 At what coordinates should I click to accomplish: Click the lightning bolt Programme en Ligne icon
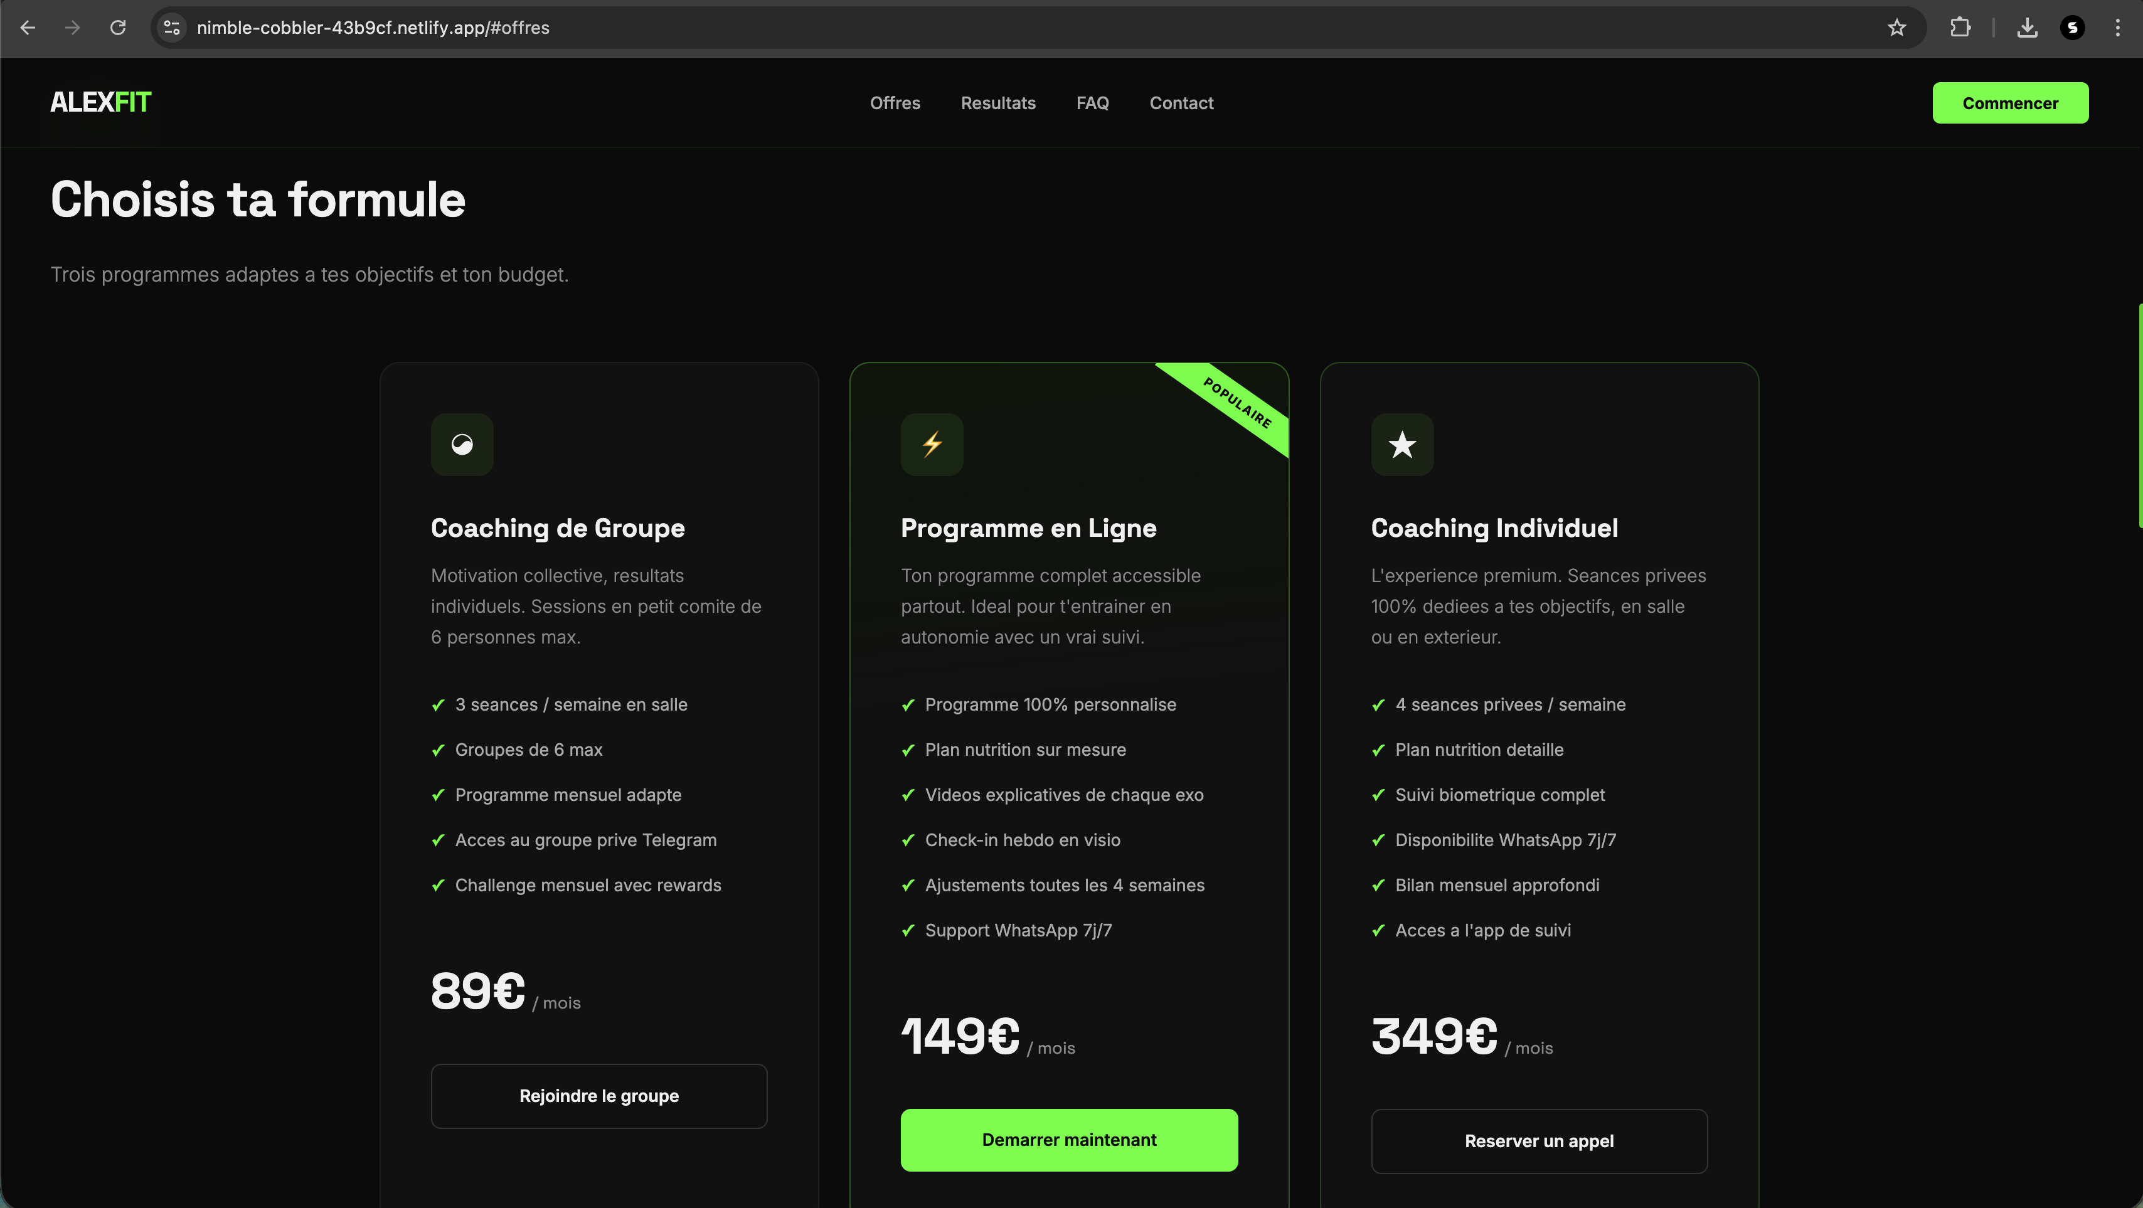pyautogui.click(x=932, y=444)
